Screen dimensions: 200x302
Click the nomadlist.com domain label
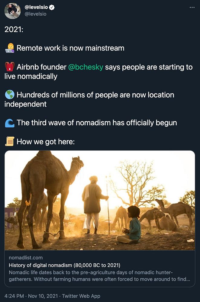[26, 258]
